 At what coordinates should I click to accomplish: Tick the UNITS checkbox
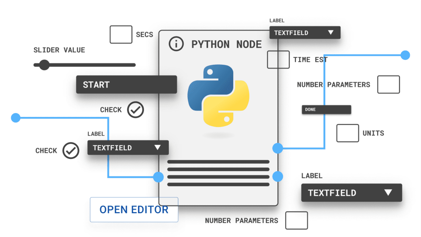(x=348, y=133)
